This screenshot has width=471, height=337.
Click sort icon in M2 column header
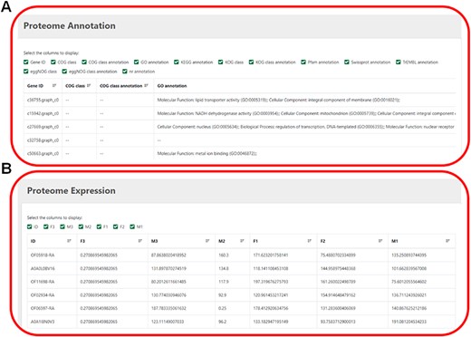pos(242,241)
